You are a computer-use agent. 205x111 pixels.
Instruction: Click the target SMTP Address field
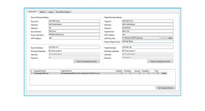[149, 35]
